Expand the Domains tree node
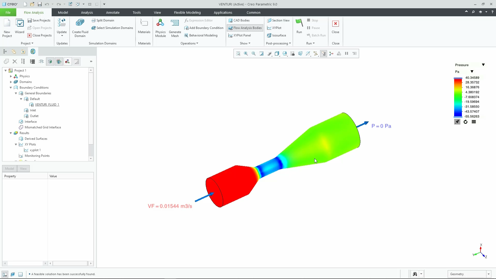 click(11, 82)
